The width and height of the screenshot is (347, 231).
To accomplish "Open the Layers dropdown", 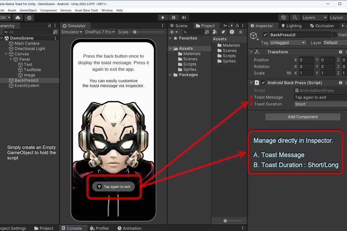I will [x=315, y=18].
